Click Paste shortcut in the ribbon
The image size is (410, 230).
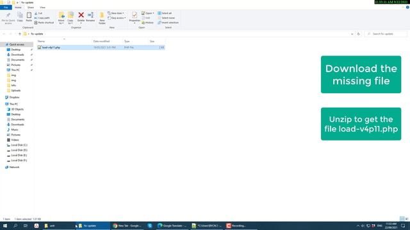coord(44,23)
